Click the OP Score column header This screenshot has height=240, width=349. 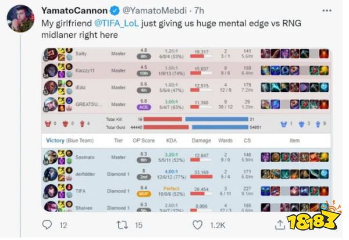pos(144,141)
